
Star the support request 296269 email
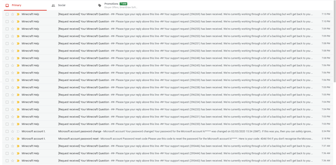pos(13,14)
